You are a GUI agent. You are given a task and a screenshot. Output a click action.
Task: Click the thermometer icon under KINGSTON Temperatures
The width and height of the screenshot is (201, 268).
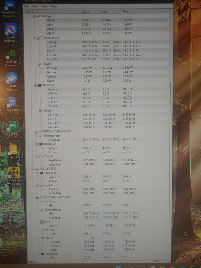(x=41, y=136)
